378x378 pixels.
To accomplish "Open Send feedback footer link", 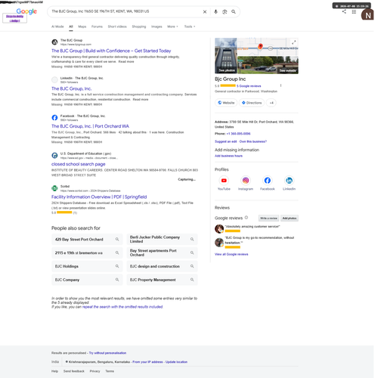I will pyautogui.click(x=74, y=371).
